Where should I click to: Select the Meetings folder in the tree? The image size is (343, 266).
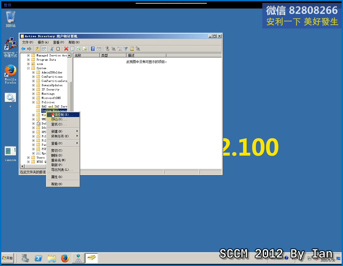coord(48,94)
